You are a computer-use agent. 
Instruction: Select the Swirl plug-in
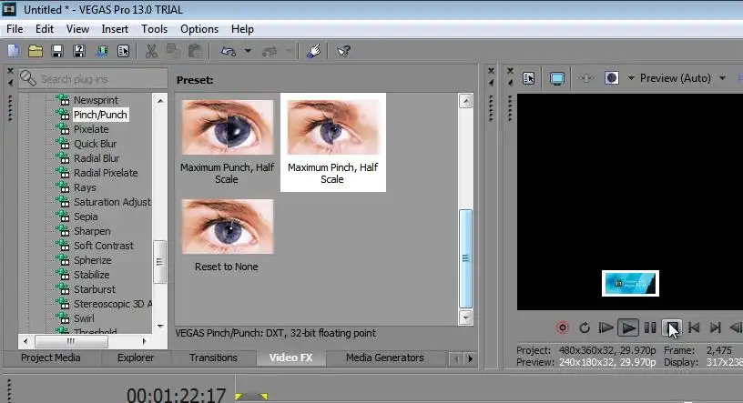84,318
